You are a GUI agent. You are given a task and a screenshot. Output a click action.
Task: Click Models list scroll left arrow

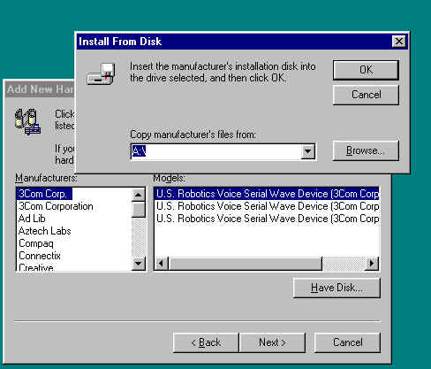click(x=161, y=264)
